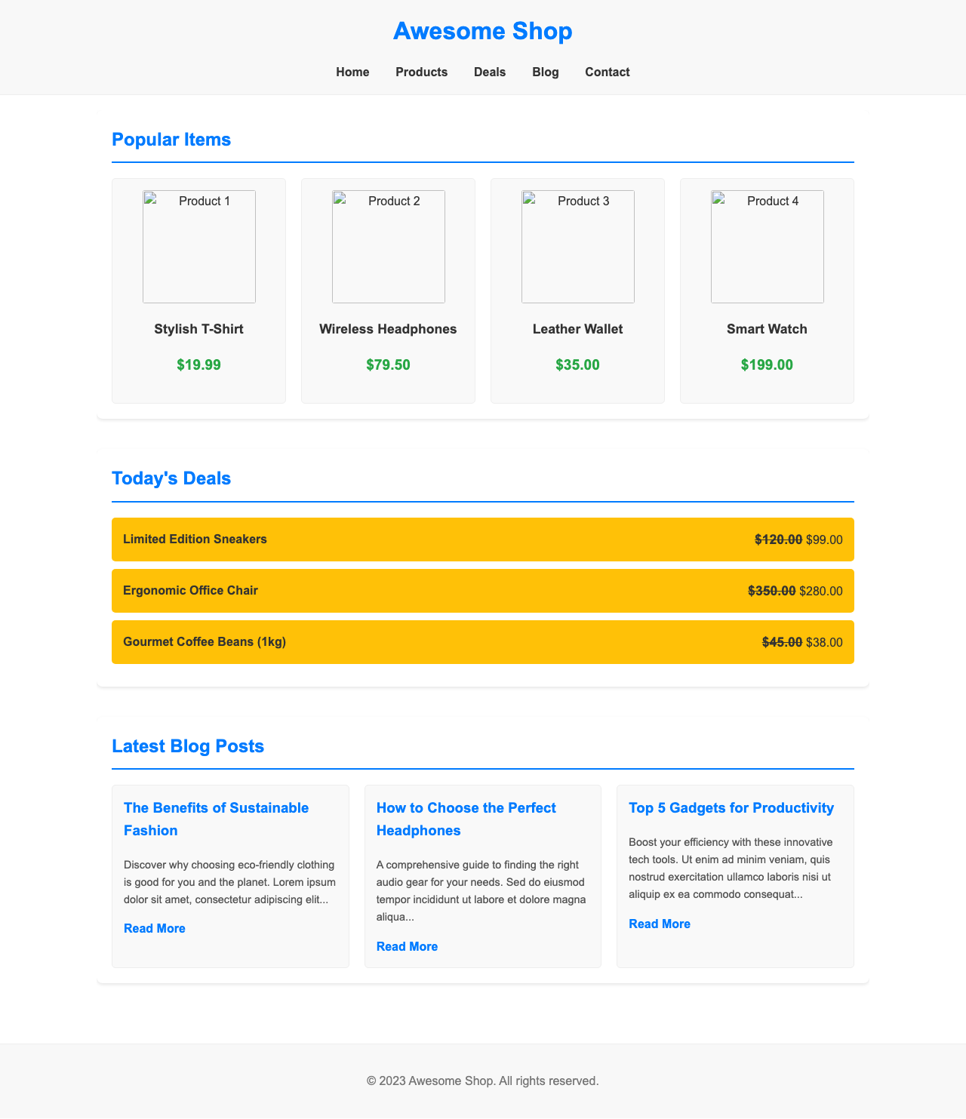966x1119 pixels.
Task: Click the Gourmet Coffee Beans deal
Action: [x=483, y=641]
